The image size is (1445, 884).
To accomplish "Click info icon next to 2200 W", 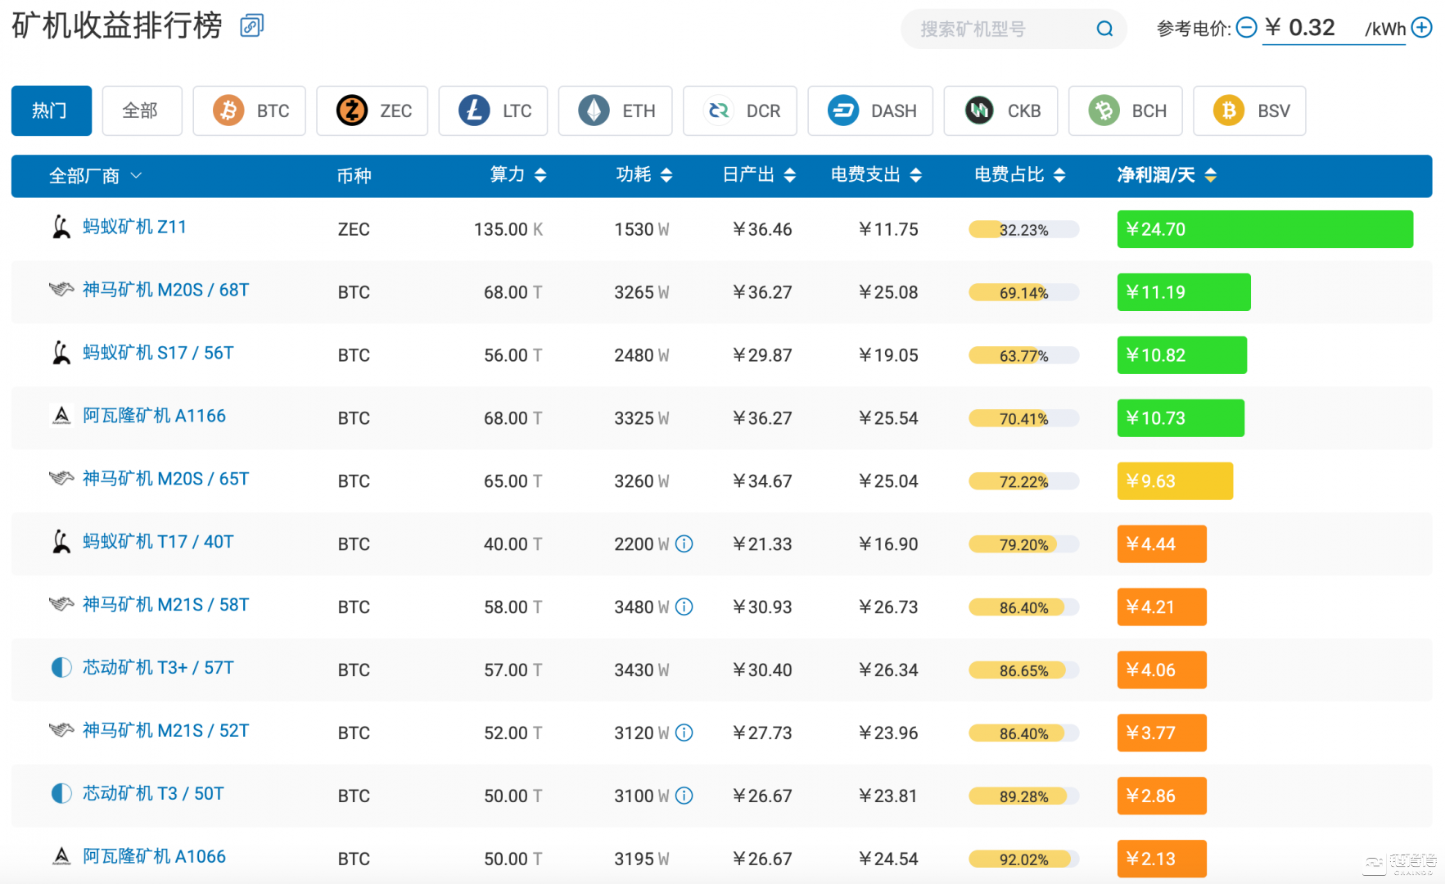I will [684, 544].
